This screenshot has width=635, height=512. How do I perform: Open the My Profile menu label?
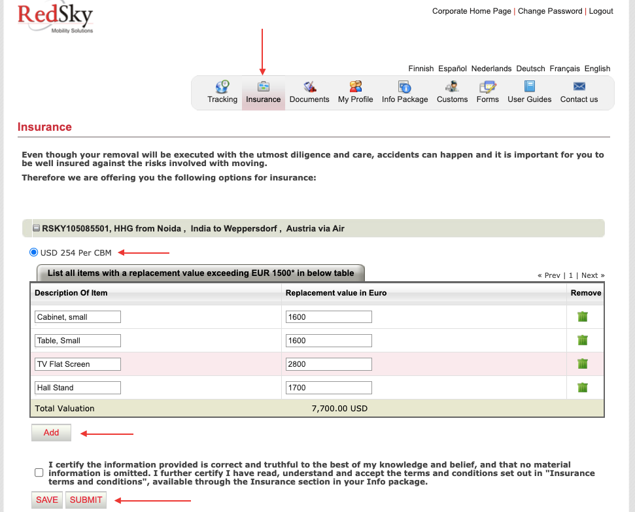point(356,99)
